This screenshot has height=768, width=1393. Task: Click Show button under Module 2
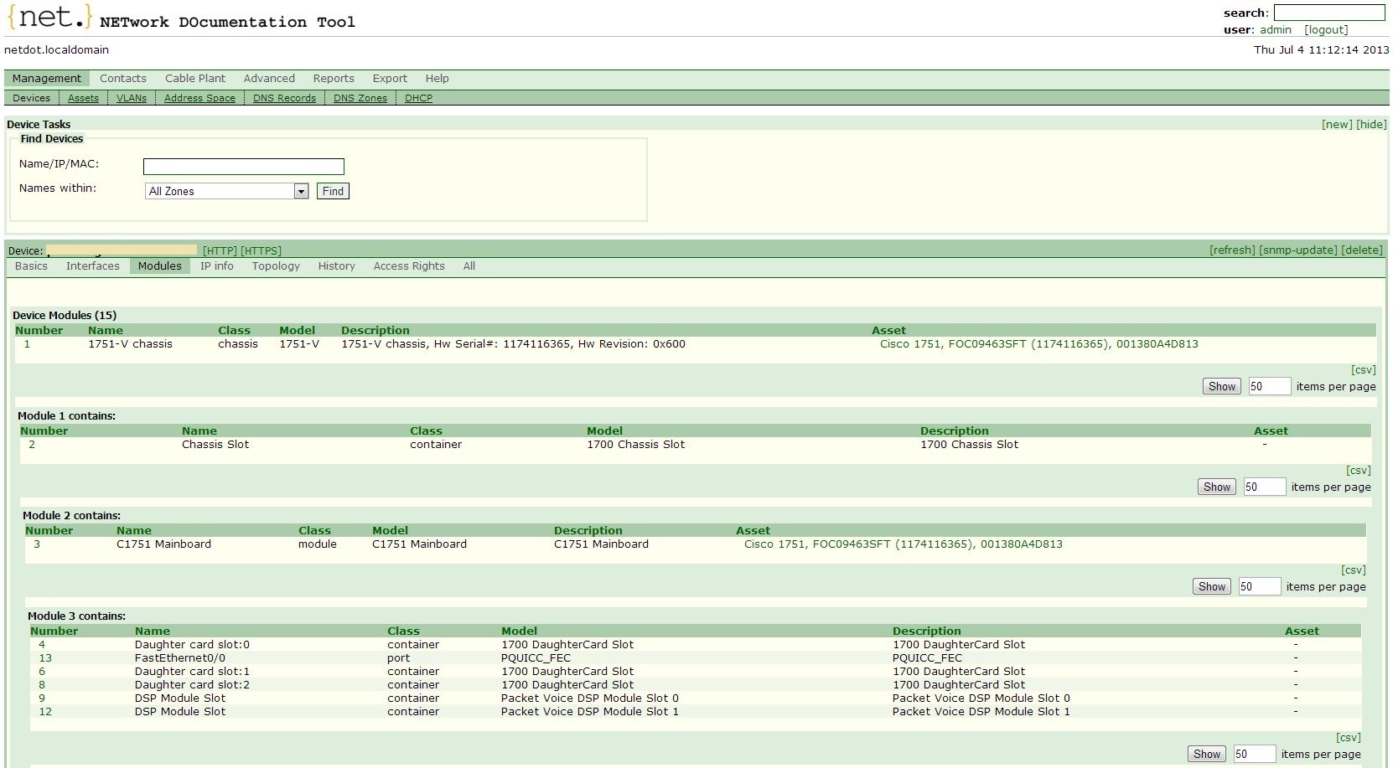coord(1211,586)
